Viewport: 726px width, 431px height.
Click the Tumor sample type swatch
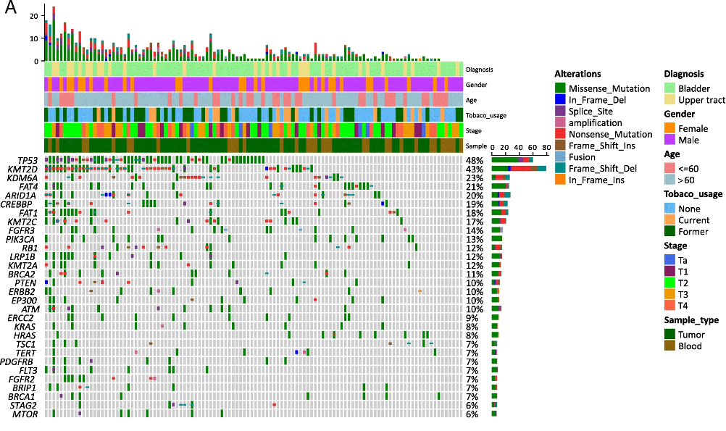click(x=669, y=334)
